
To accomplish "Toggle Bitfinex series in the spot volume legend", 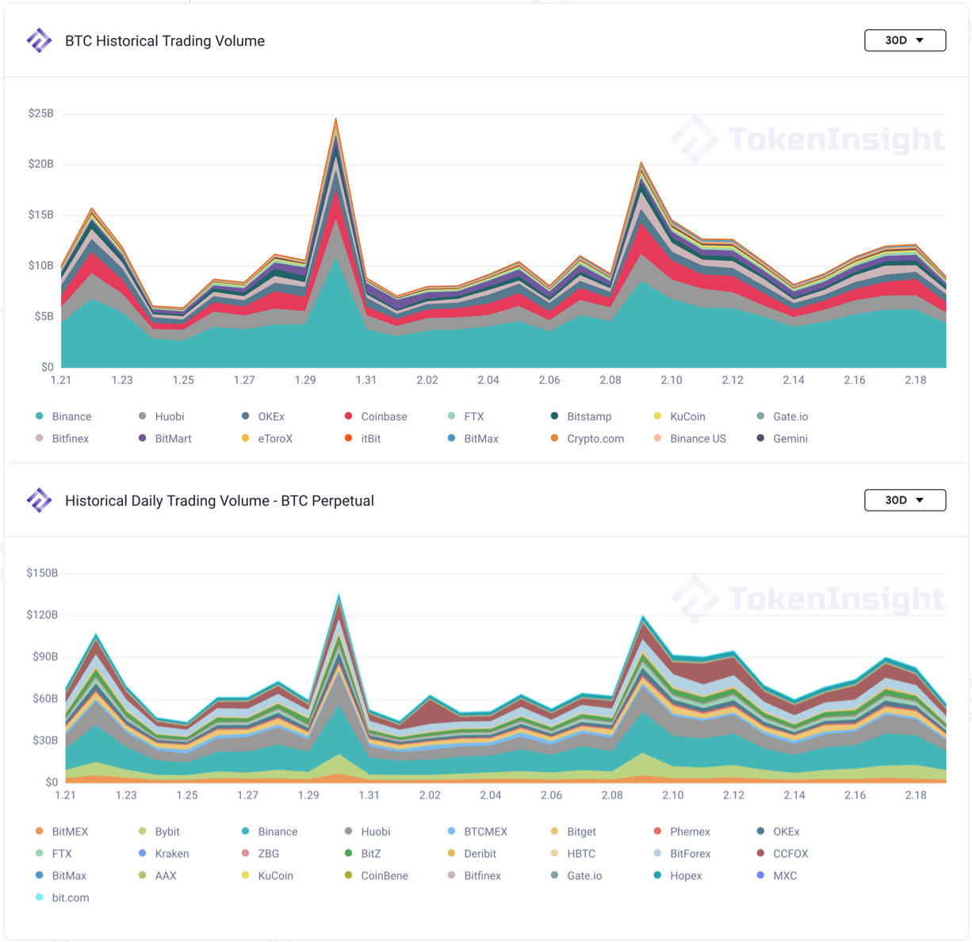I will click(62, 438).
